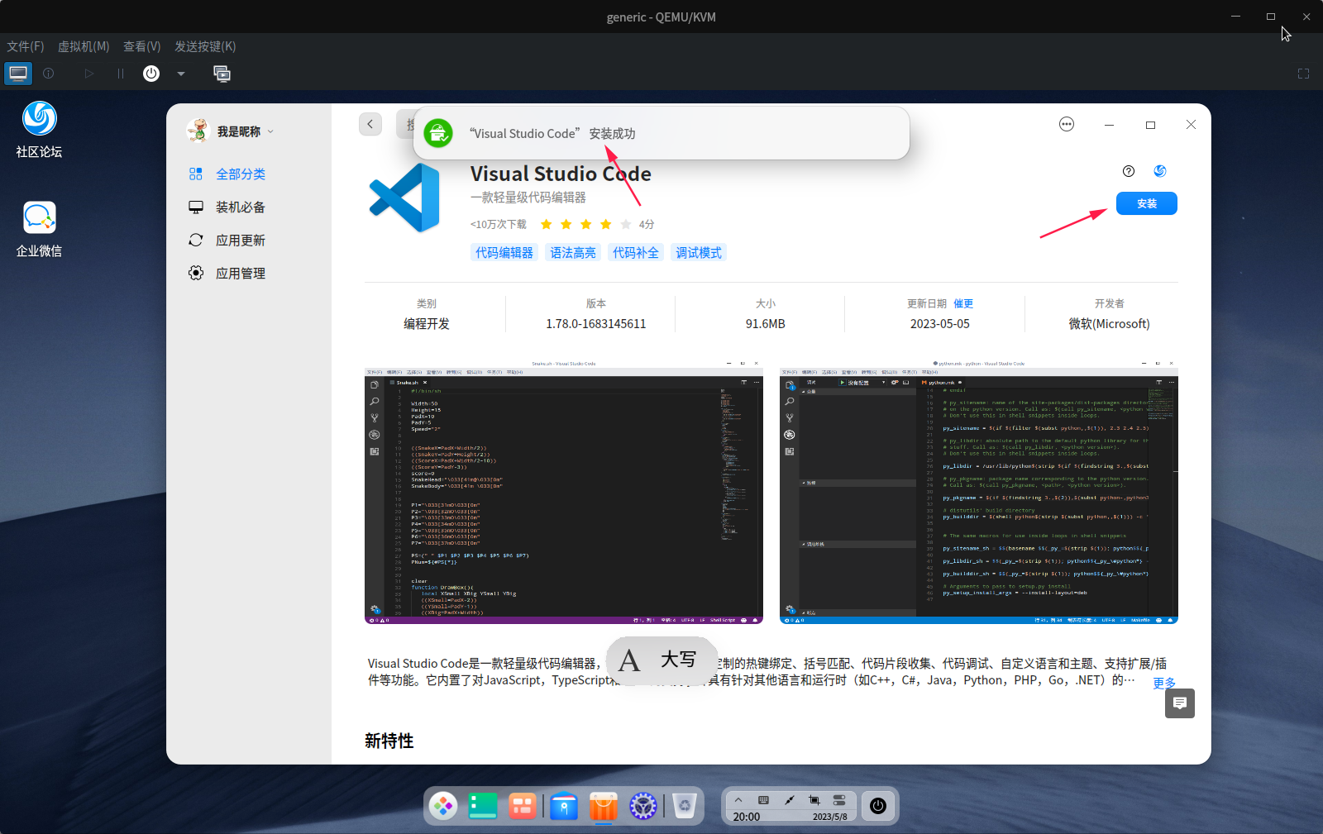This screenshot has height=834, width=1323.
Task: Click the help question-mark icon near install button
Action: 1129,171
